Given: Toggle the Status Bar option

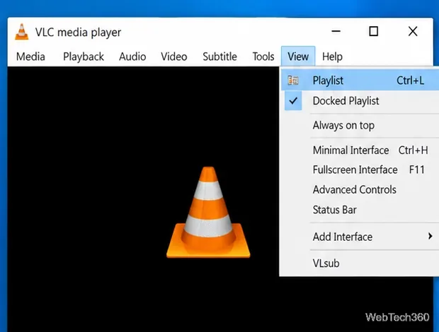Looking at the screenshot, I should click(360, 210).
